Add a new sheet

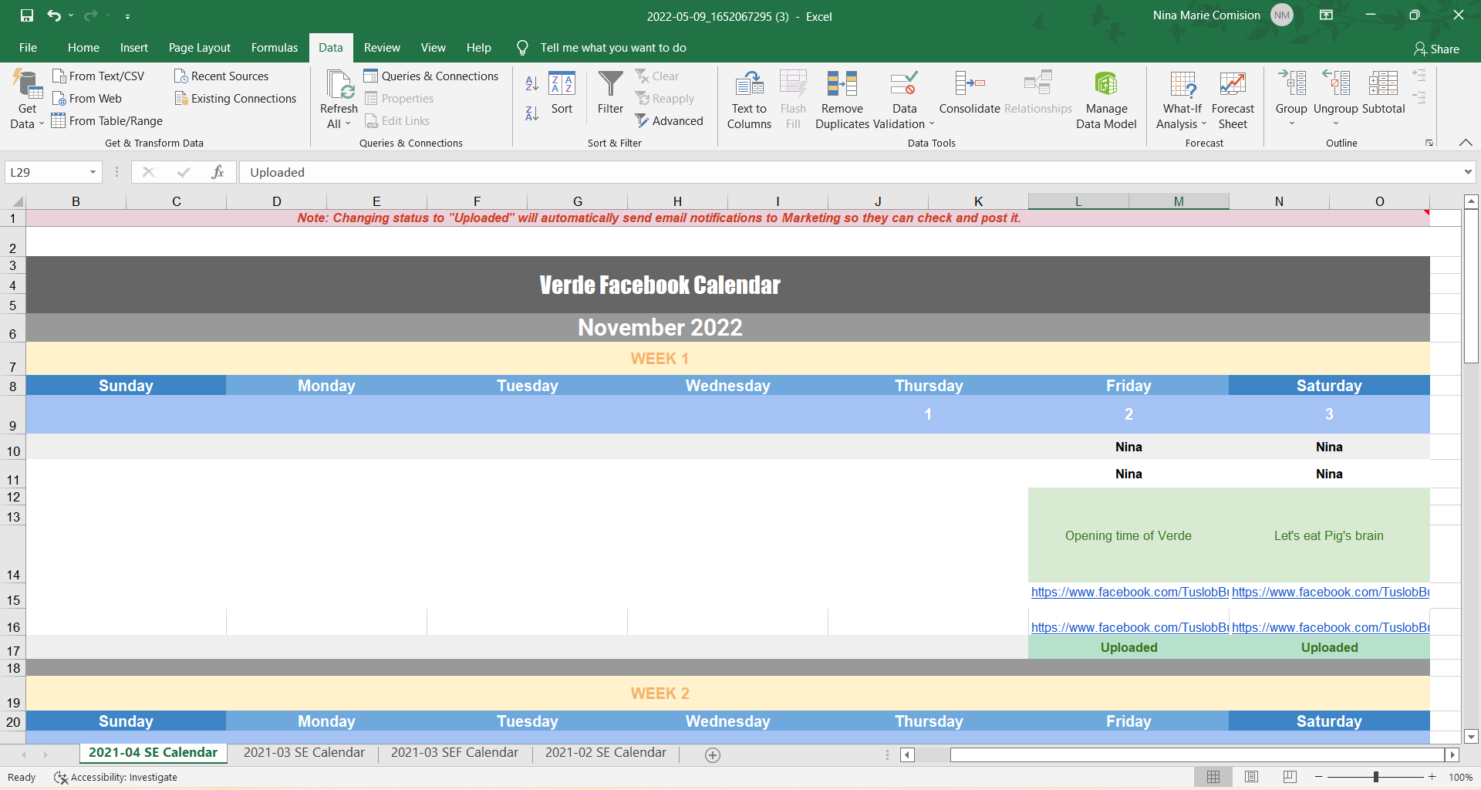[713, 755]
